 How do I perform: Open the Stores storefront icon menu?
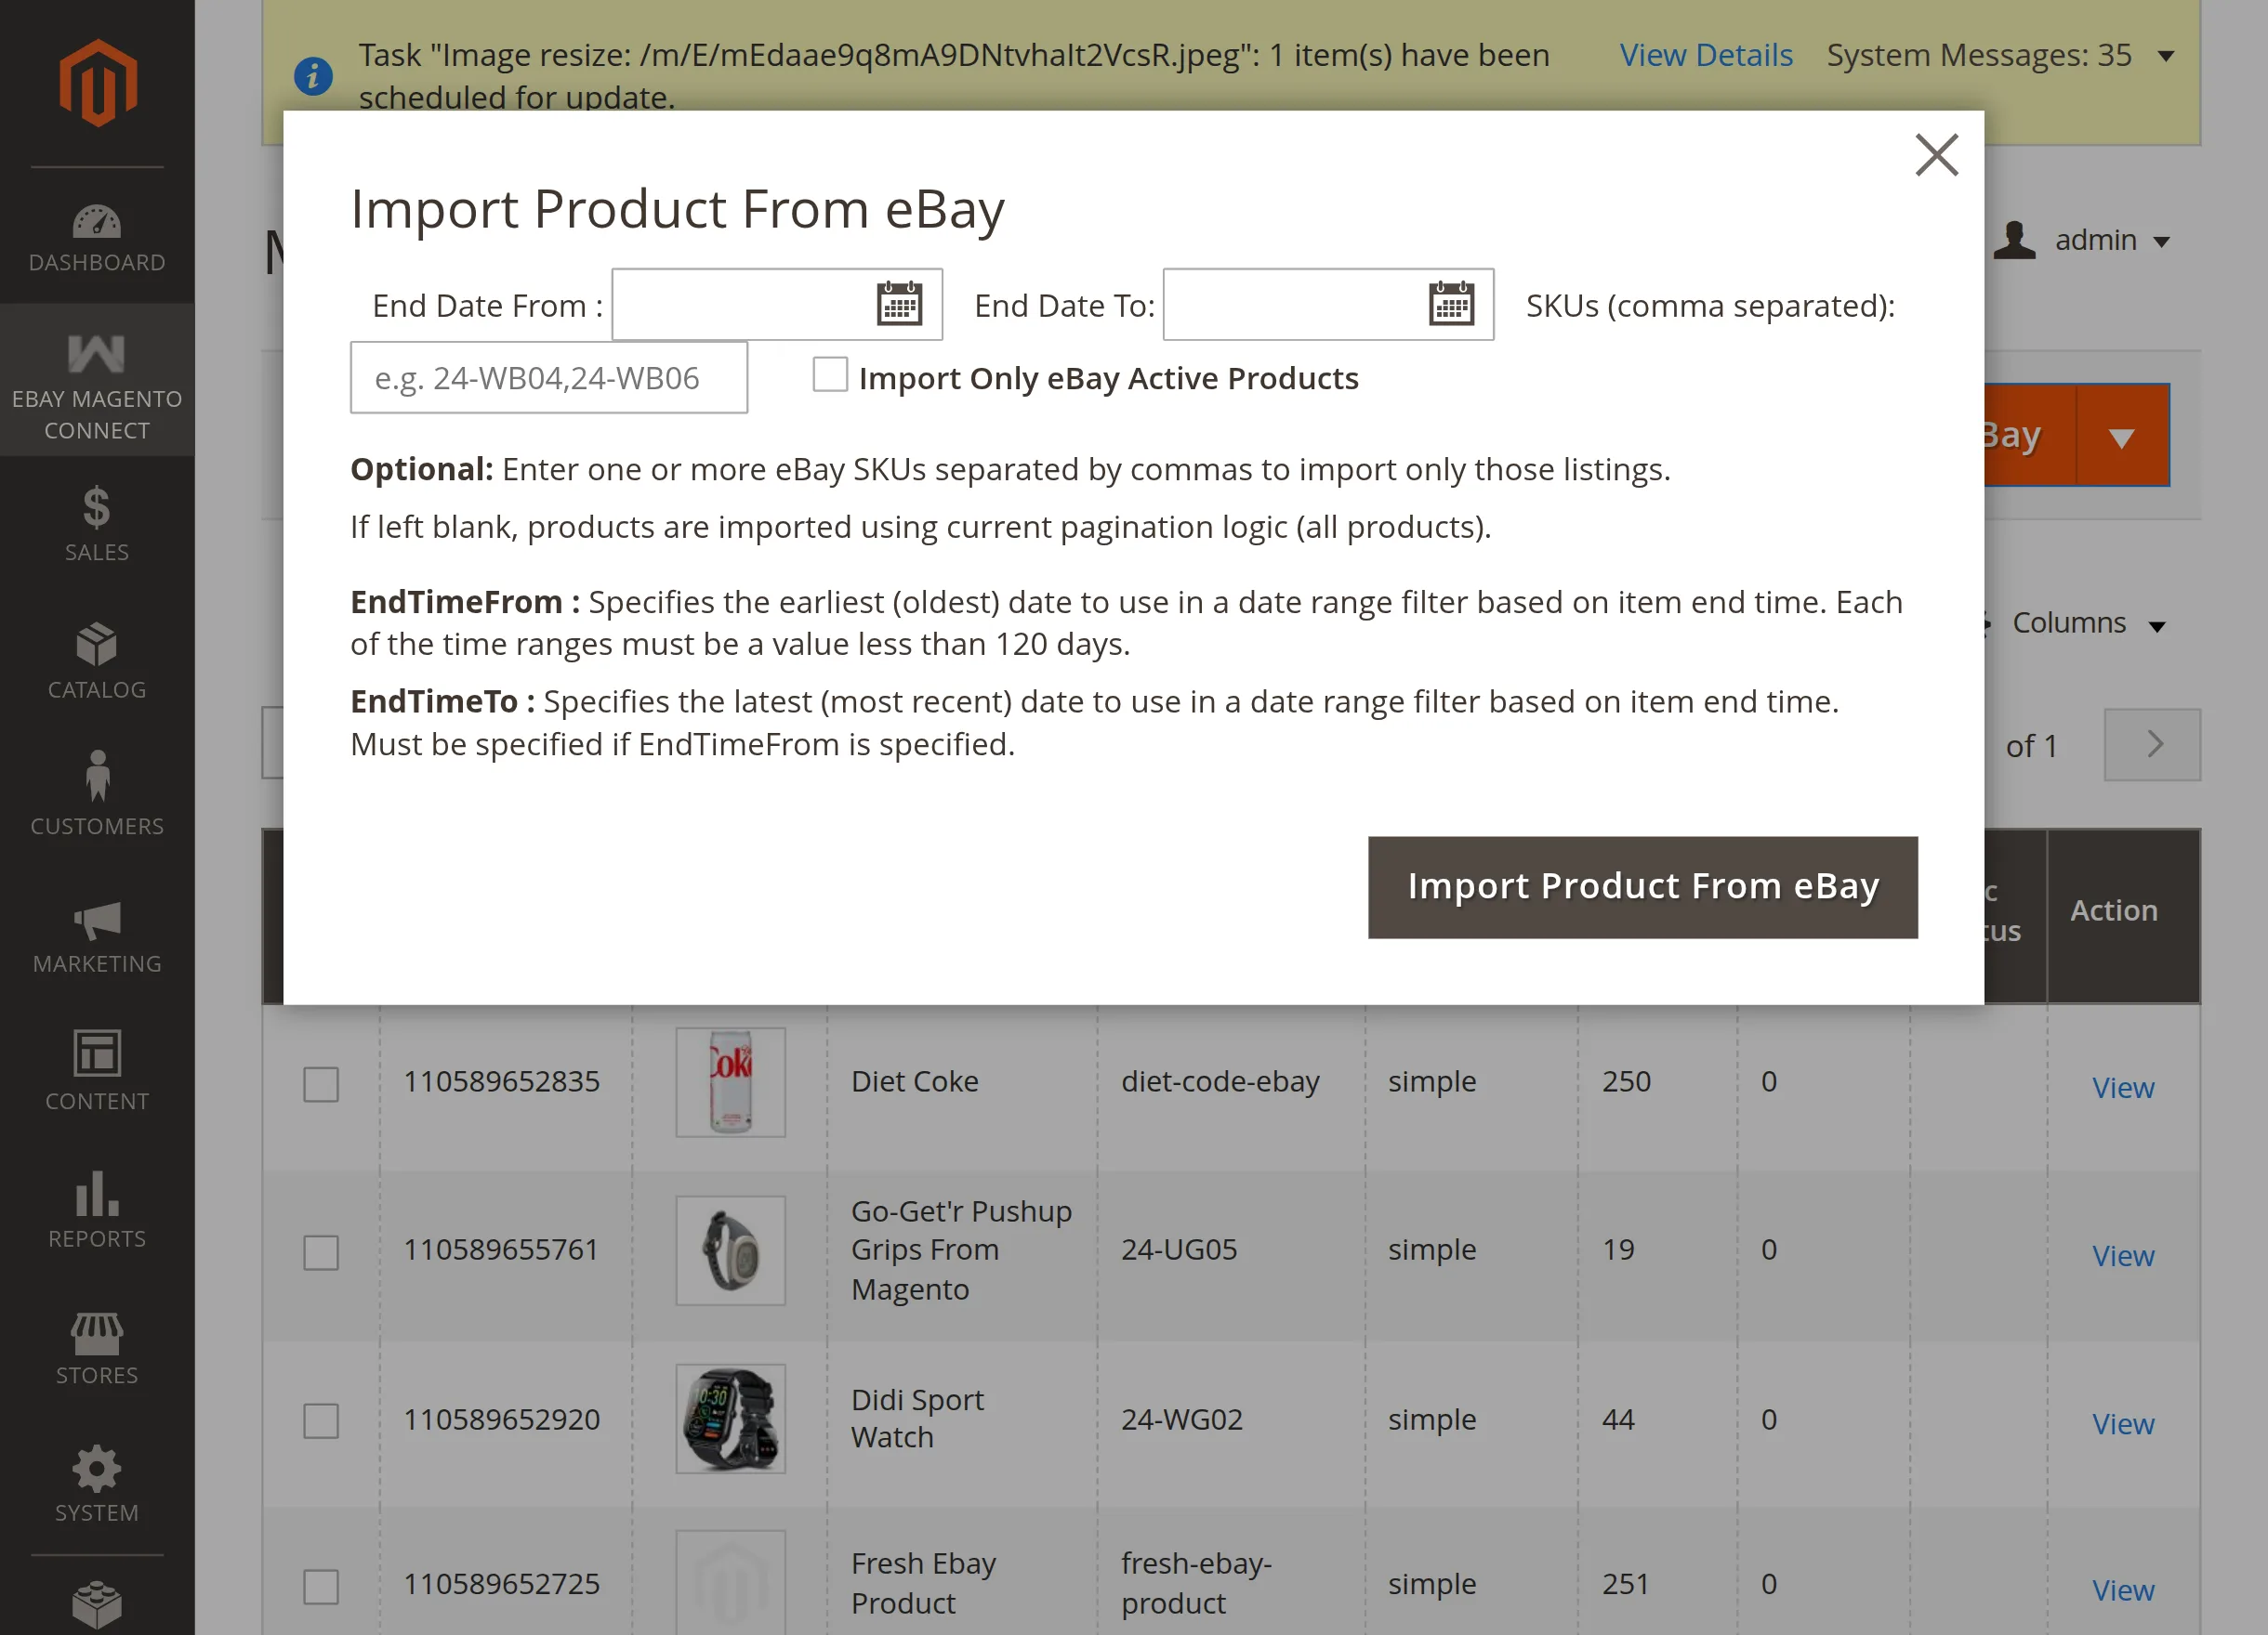97,1347
